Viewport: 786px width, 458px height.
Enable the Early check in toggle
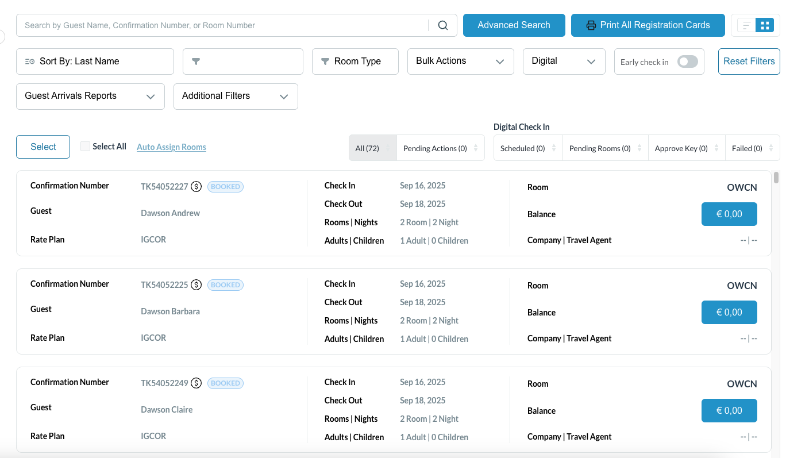point(687,61)
